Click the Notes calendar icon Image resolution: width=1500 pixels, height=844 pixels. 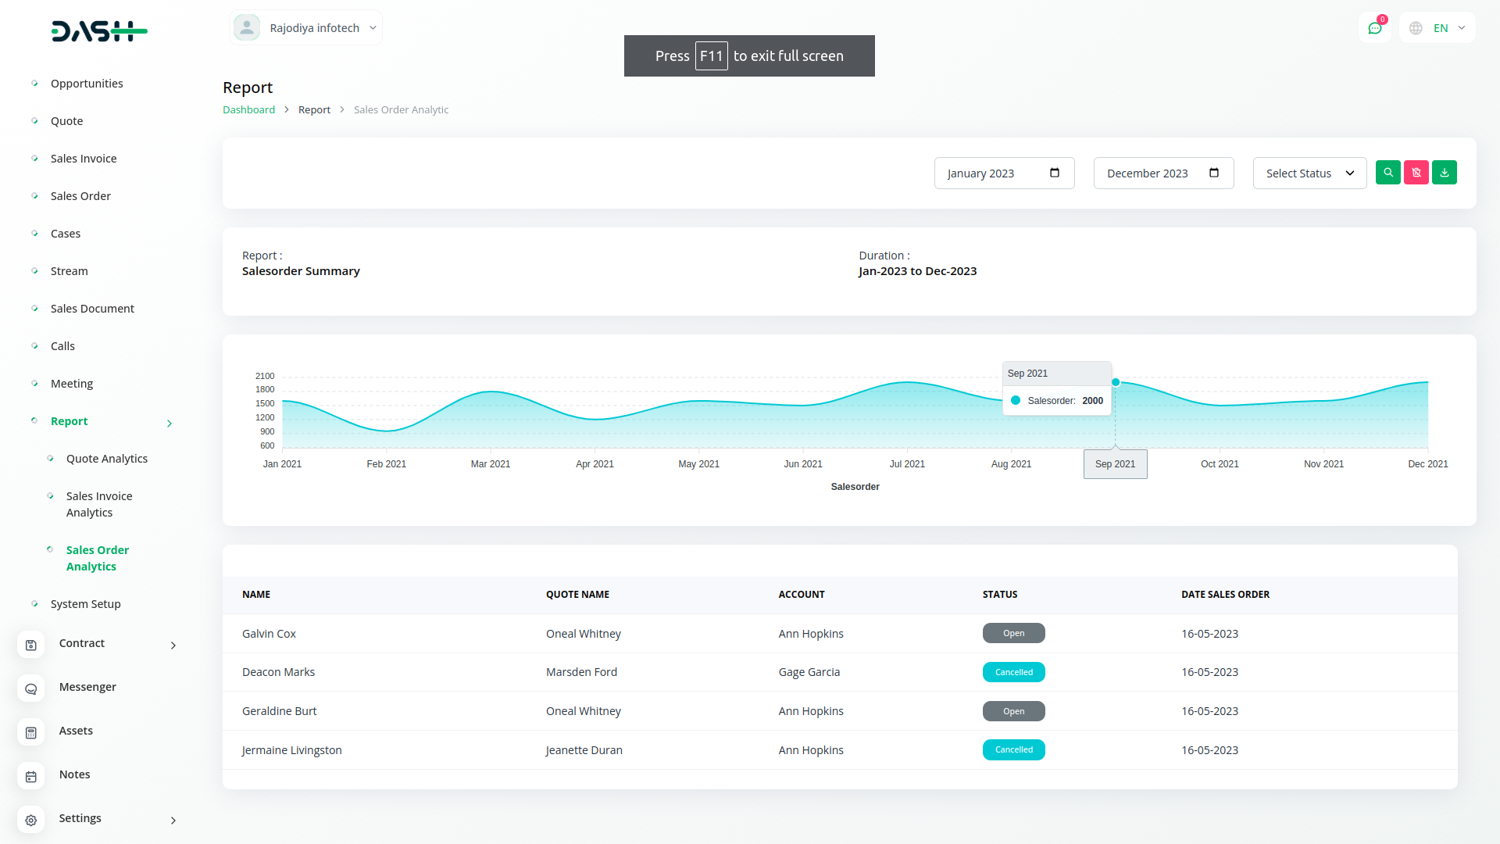(x=31, y=776)
